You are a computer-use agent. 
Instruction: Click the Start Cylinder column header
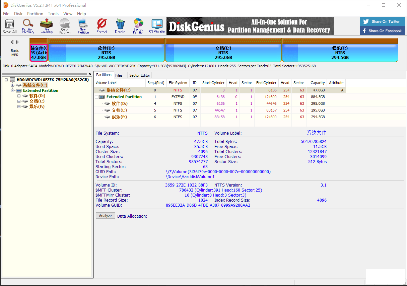tap(213, 83)
